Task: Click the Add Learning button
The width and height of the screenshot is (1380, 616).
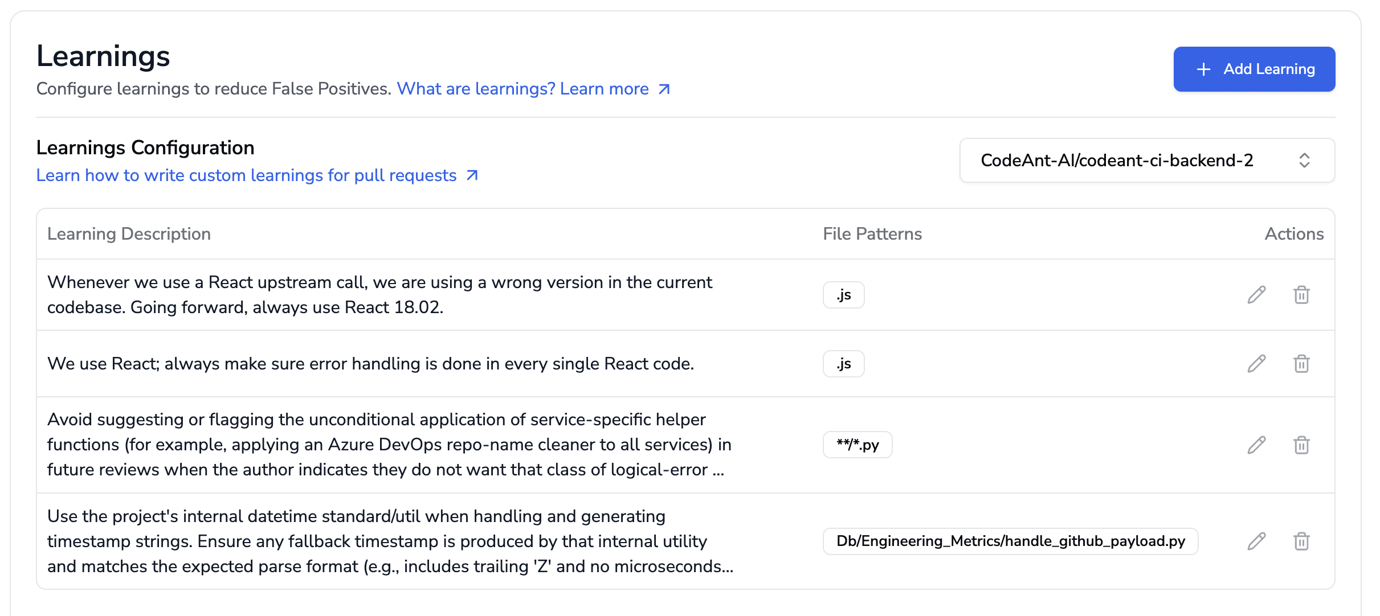Action: pyautogui.click(x=1254, y=68)
